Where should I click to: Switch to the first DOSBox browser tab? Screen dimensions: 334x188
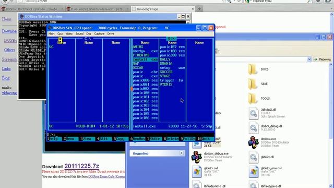coord(32,9)
